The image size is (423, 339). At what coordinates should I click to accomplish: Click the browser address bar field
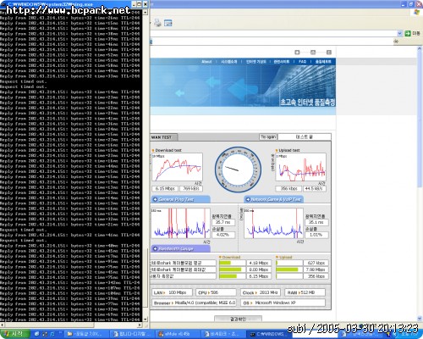[x=273, y=33]
